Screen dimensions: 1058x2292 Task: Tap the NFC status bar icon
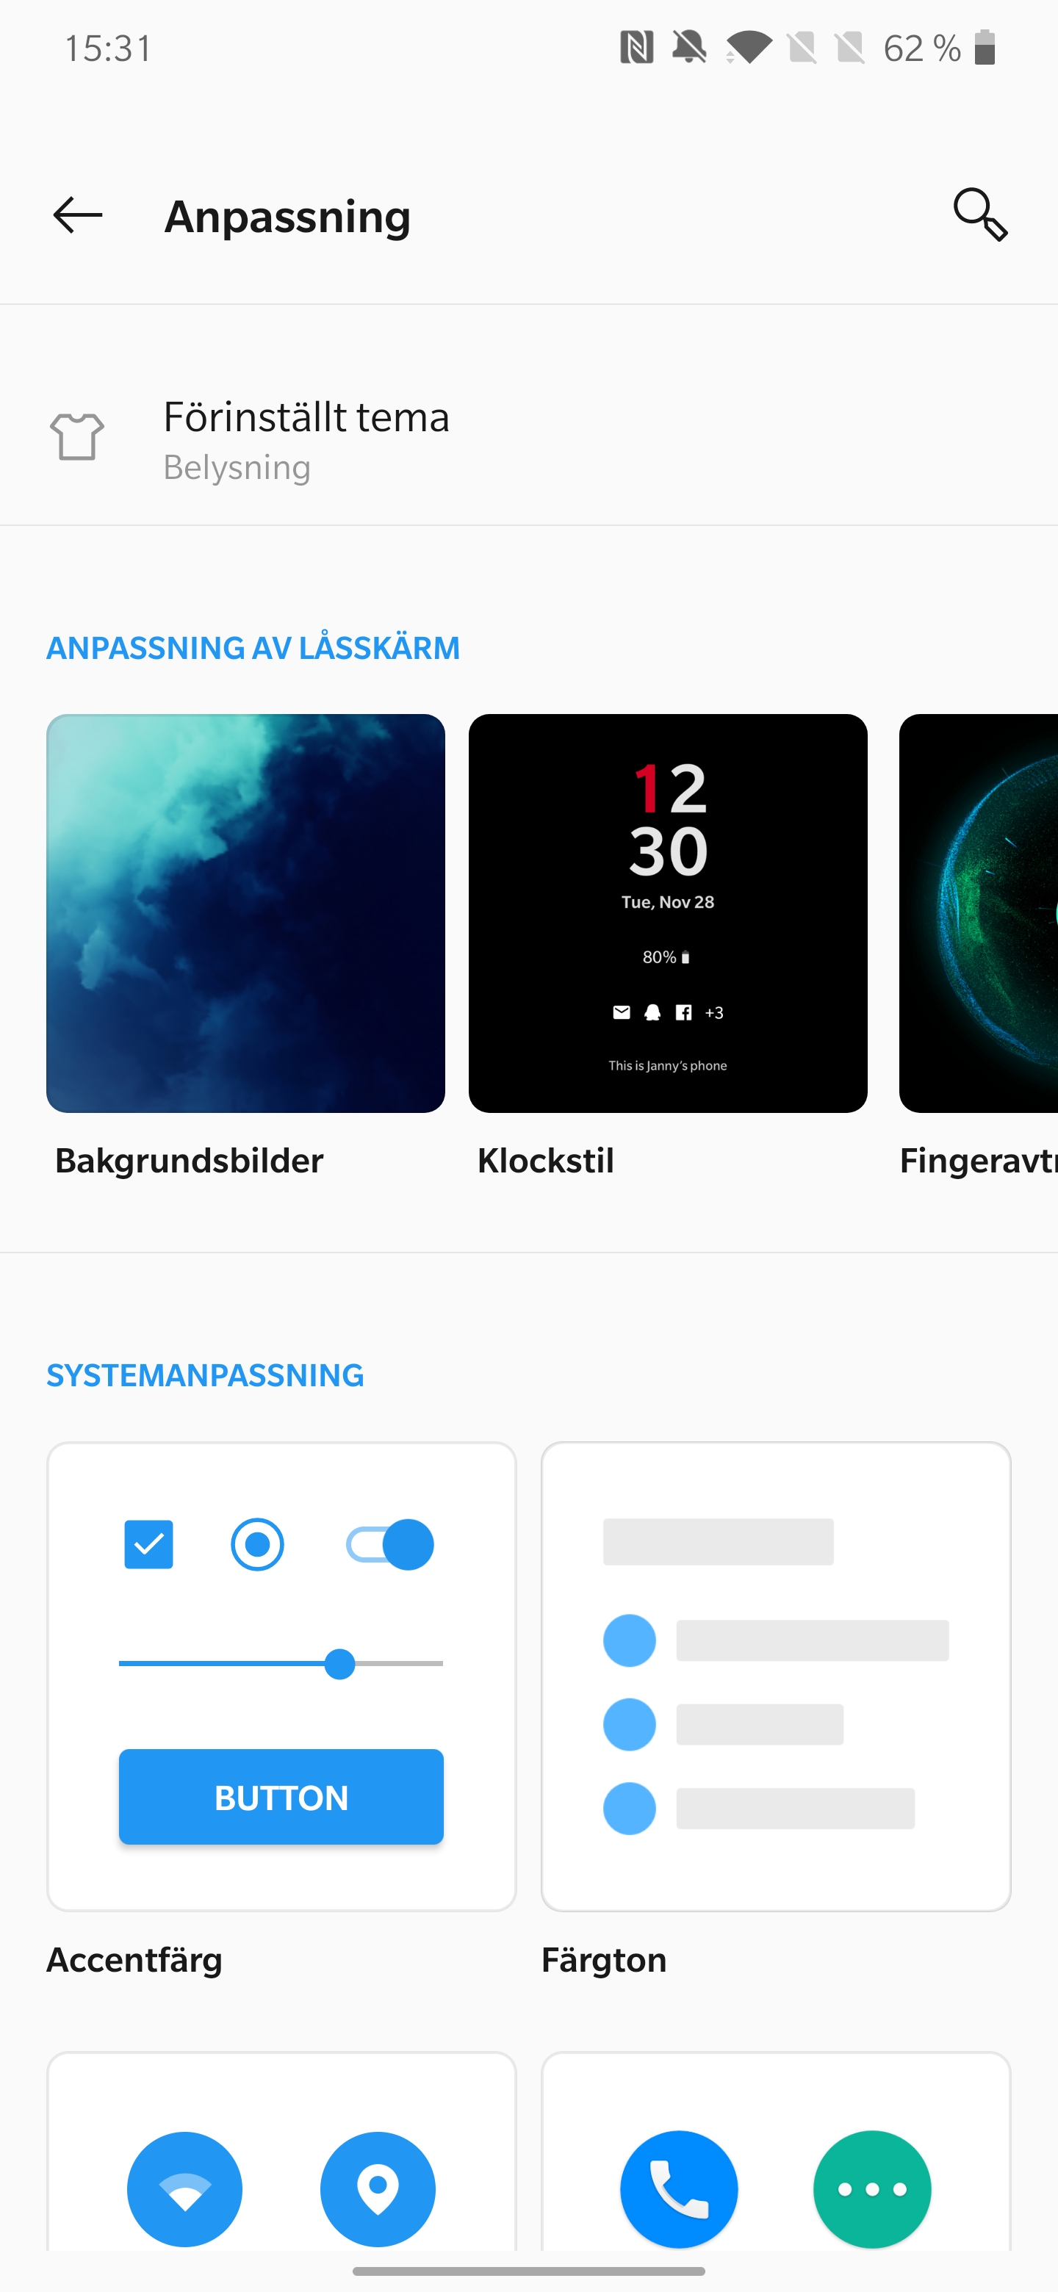coord(636,47)
